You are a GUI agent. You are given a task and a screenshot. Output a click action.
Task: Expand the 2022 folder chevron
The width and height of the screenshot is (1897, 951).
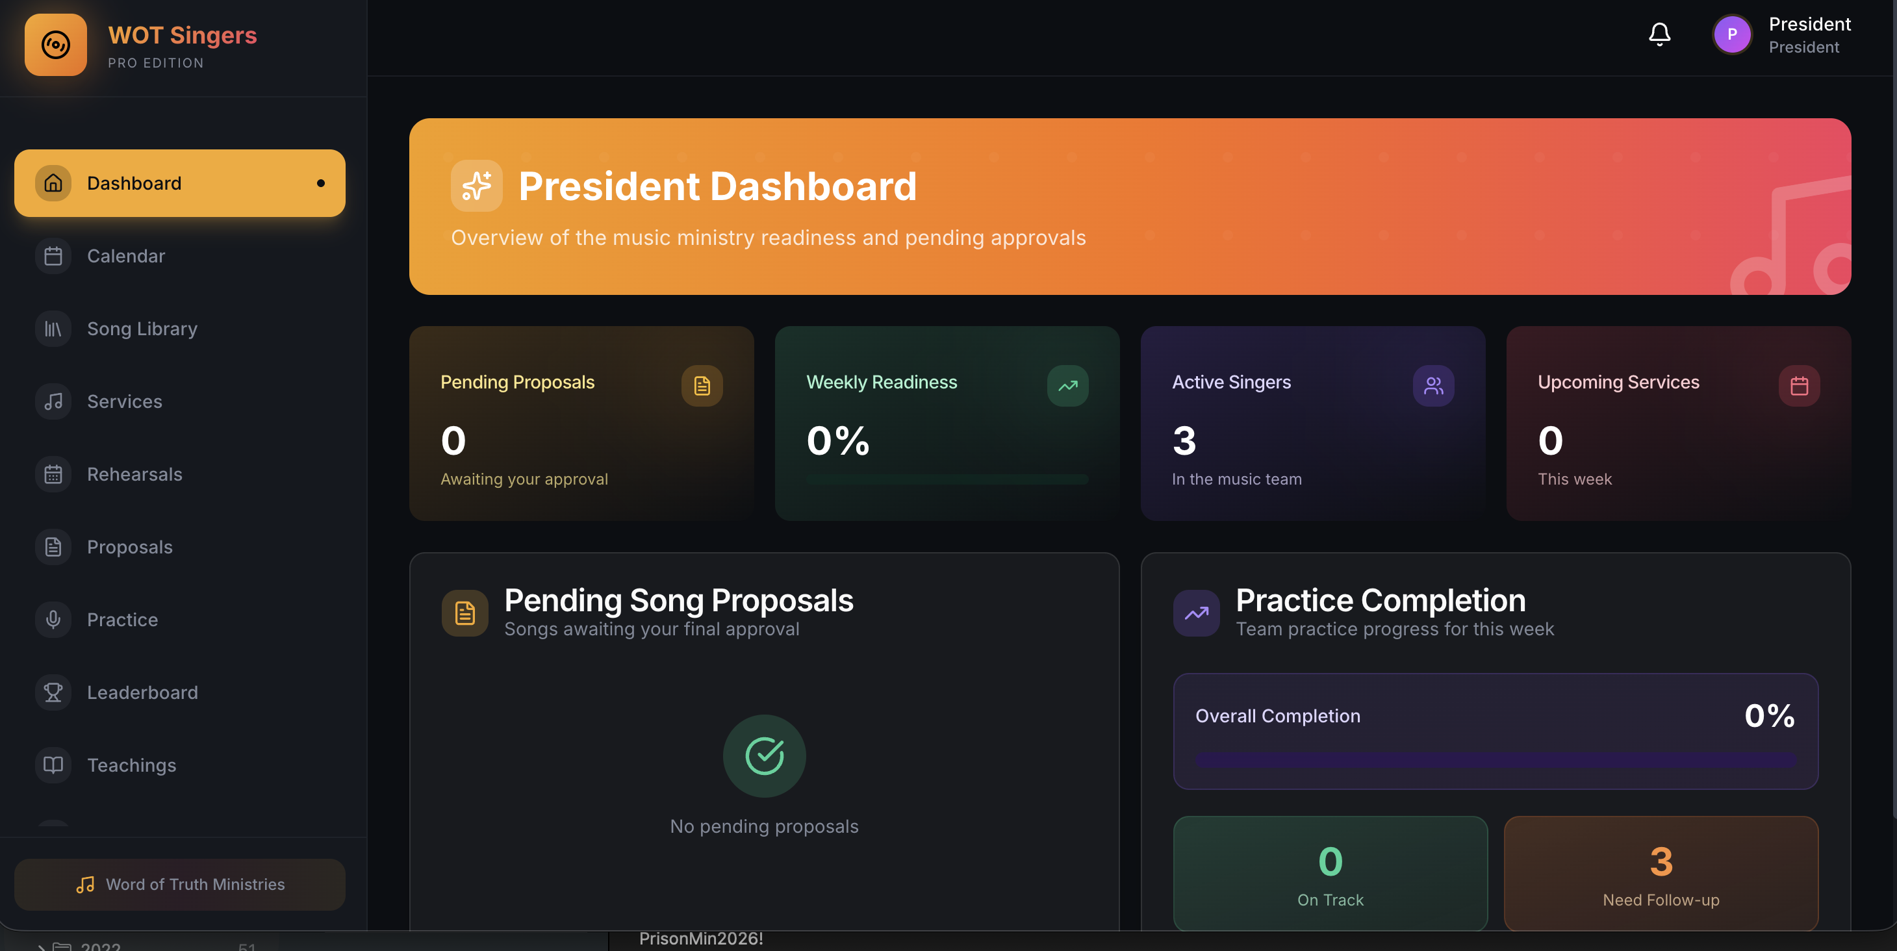(41, 946)
